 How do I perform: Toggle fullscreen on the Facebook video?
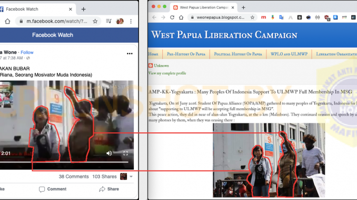pos(125,153)
